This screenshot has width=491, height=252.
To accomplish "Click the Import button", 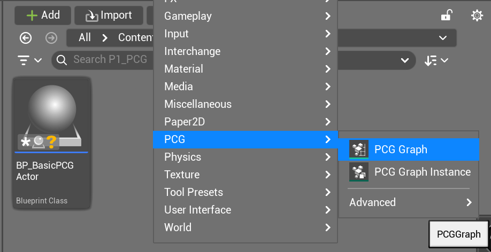I will [x=109, y=15].
